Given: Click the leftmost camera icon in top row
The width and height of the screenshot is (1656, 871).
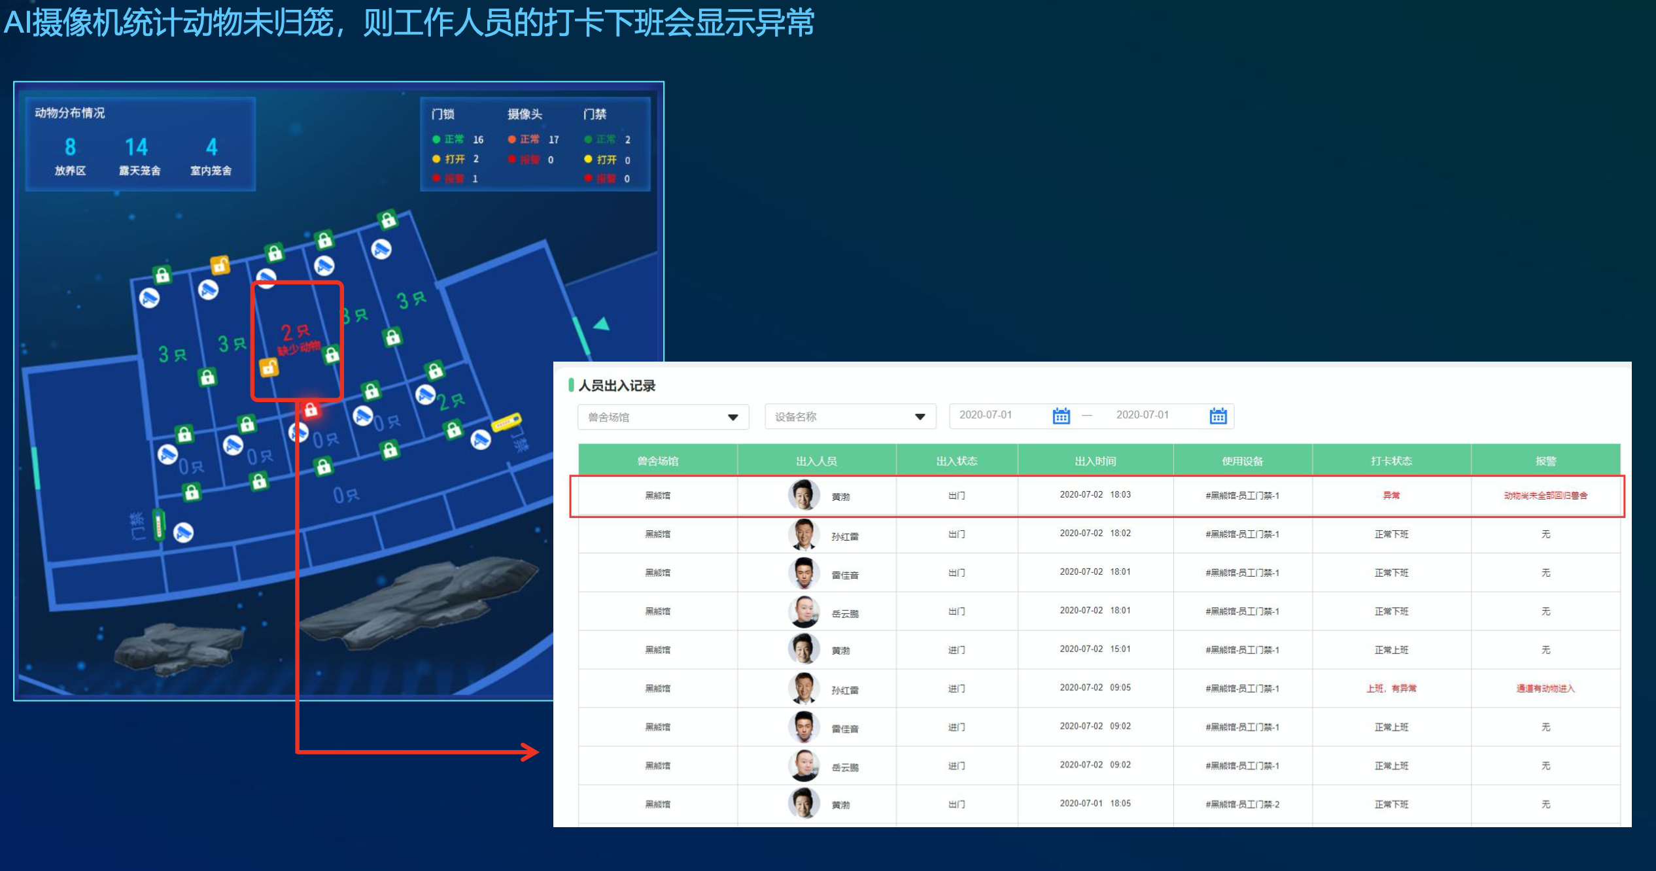Looking at the screenshot, I should pos(149,298).
